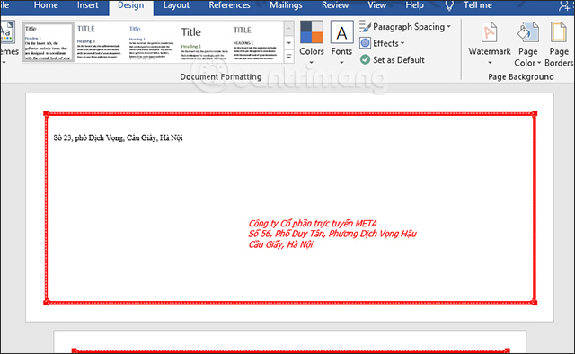Select the third small Title style set
This screenshot has width=575, height=354.
click(151, 42)
